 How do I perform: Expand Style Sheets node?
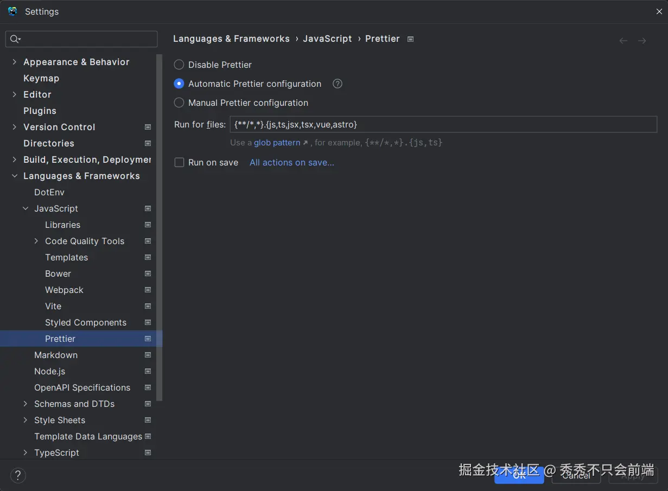(x=25, y=420)
